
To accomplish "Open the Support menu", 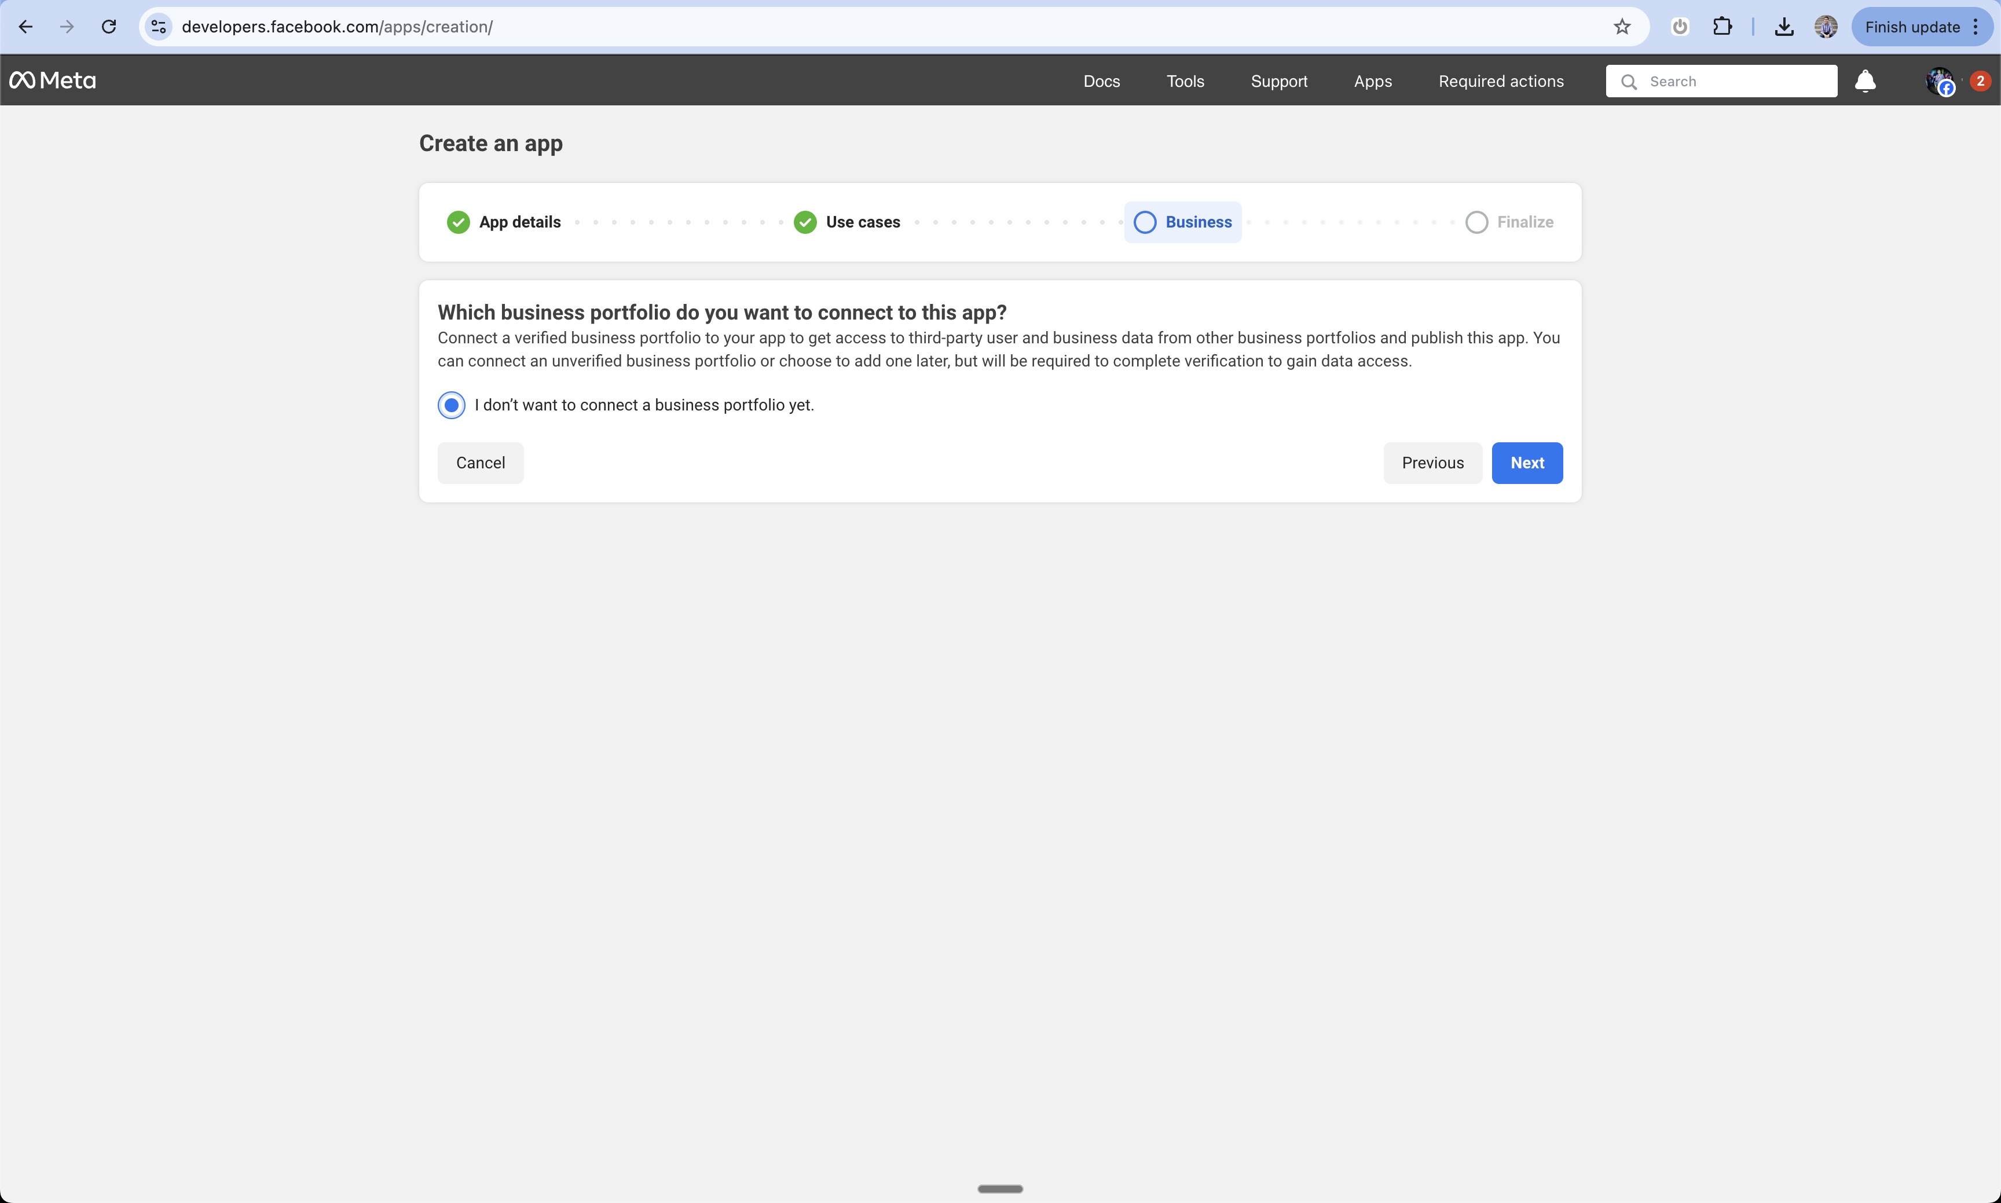I will point(1278,81).
